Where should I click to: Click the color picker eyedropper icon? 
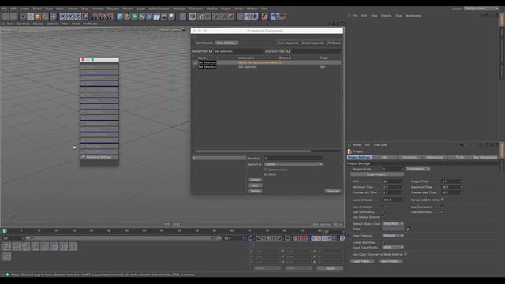tap(407, 230)
